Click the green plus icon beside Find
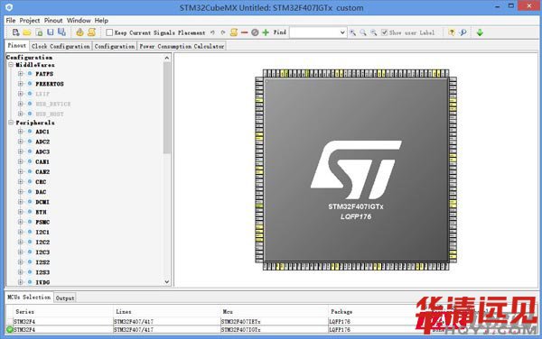Image resolution: width=542 pixels, height=339 pixels. (266, 32)
